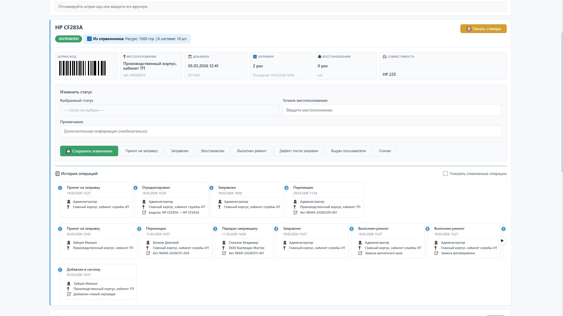Select step badge 5 on 'Замена магнитного вала' card
Screen dimensions: 563x316
click(x=352, y=229)
